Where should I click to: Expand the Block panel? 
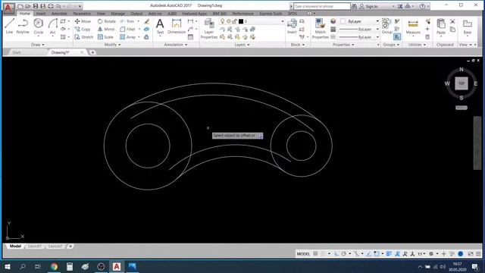tap(298, 45)
